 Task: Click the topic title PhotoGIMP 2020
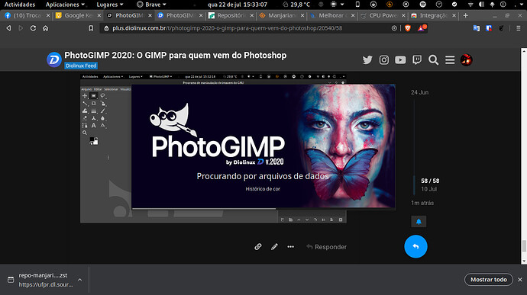[x=176, y=56]
